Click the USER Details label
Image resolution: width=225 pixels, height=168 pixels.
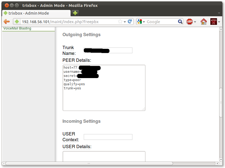[x=77, y=147]
